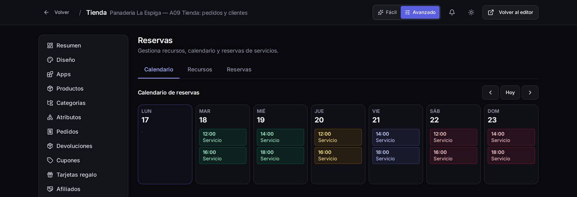Open Tuesday 12:00 Servicio booking

[223, 137]
